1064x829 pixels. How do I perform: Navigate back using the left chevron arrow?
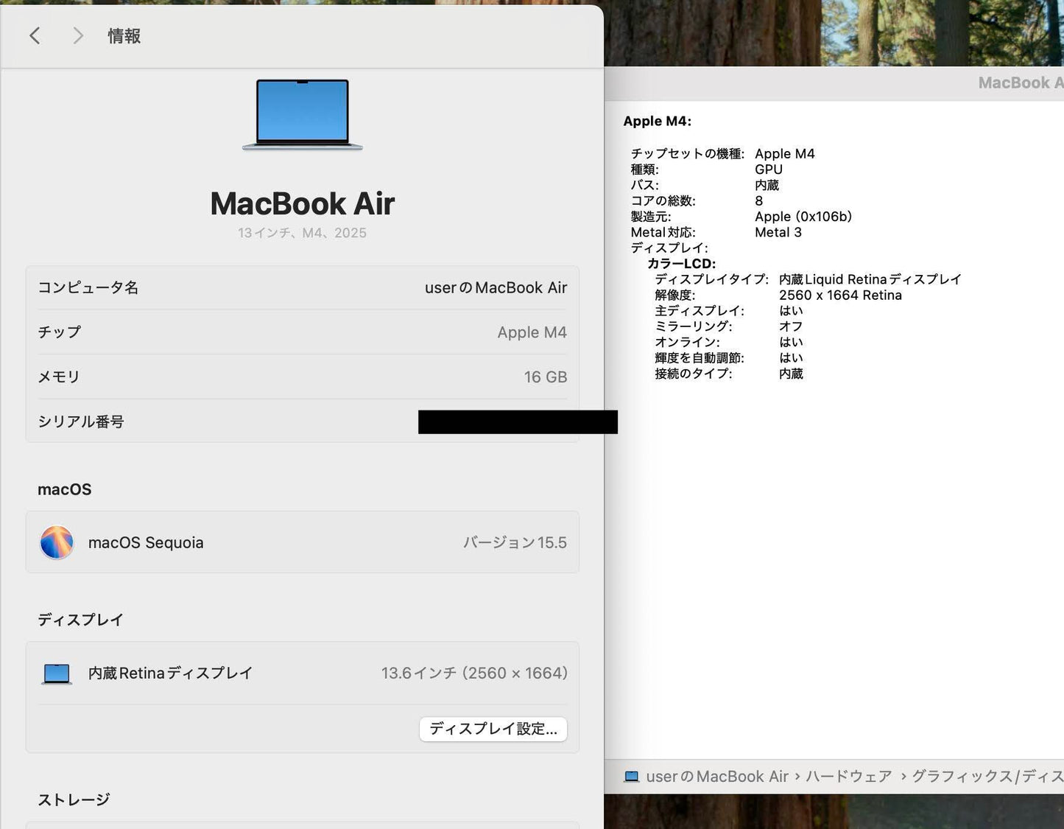coord(35,35)
